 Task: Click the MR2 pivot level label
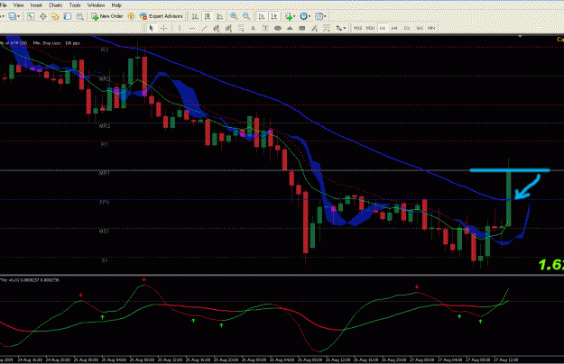(105, 126)
